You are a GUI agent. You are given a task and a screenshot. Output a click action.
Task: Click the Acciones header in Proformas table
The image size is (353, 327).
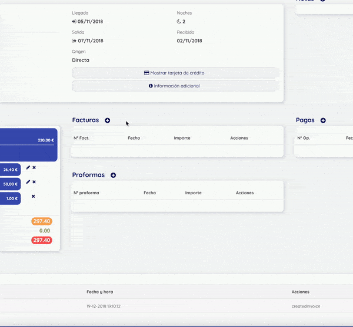[x=245, y=193]
